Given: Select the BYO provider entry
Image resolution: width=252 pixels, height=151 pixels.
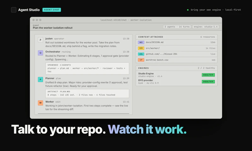Looking at the screenshot, I should [176, 82].
